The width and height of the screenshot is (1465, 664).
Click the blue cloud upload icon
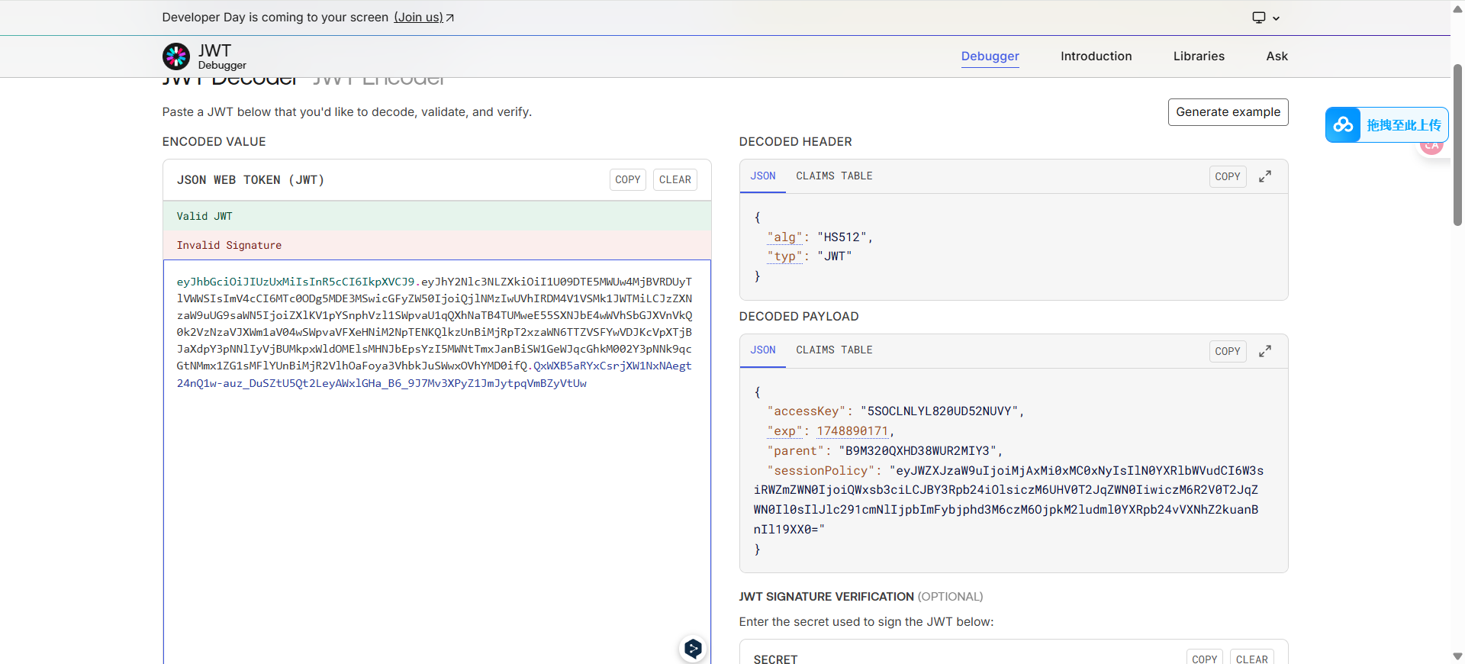1343,125
